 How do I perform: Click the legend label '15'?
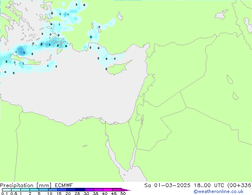tap(59, 193)
